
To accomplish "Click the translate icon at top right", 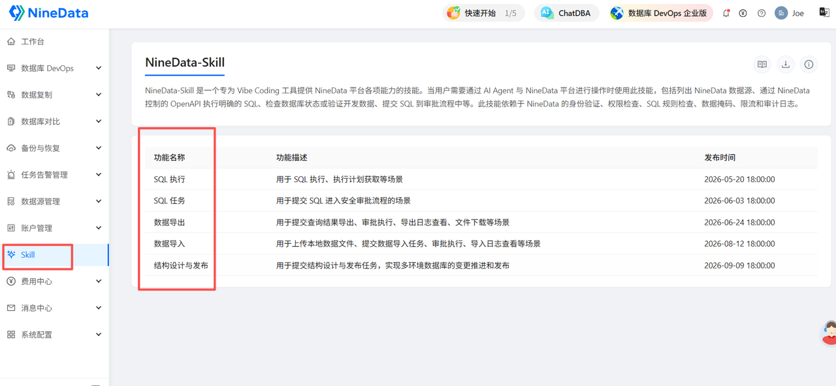I will (824, 12).
